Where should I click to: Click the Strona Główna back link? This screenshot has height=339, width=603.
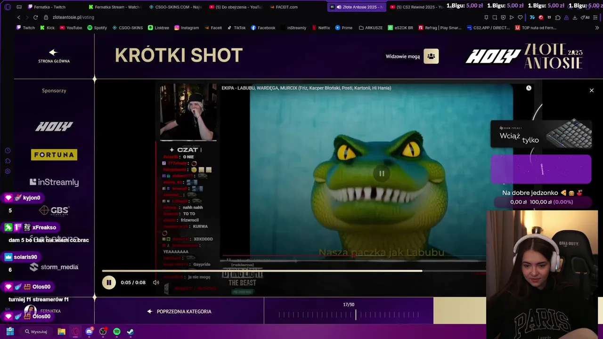pyautogui.click(x=54, y=56)
